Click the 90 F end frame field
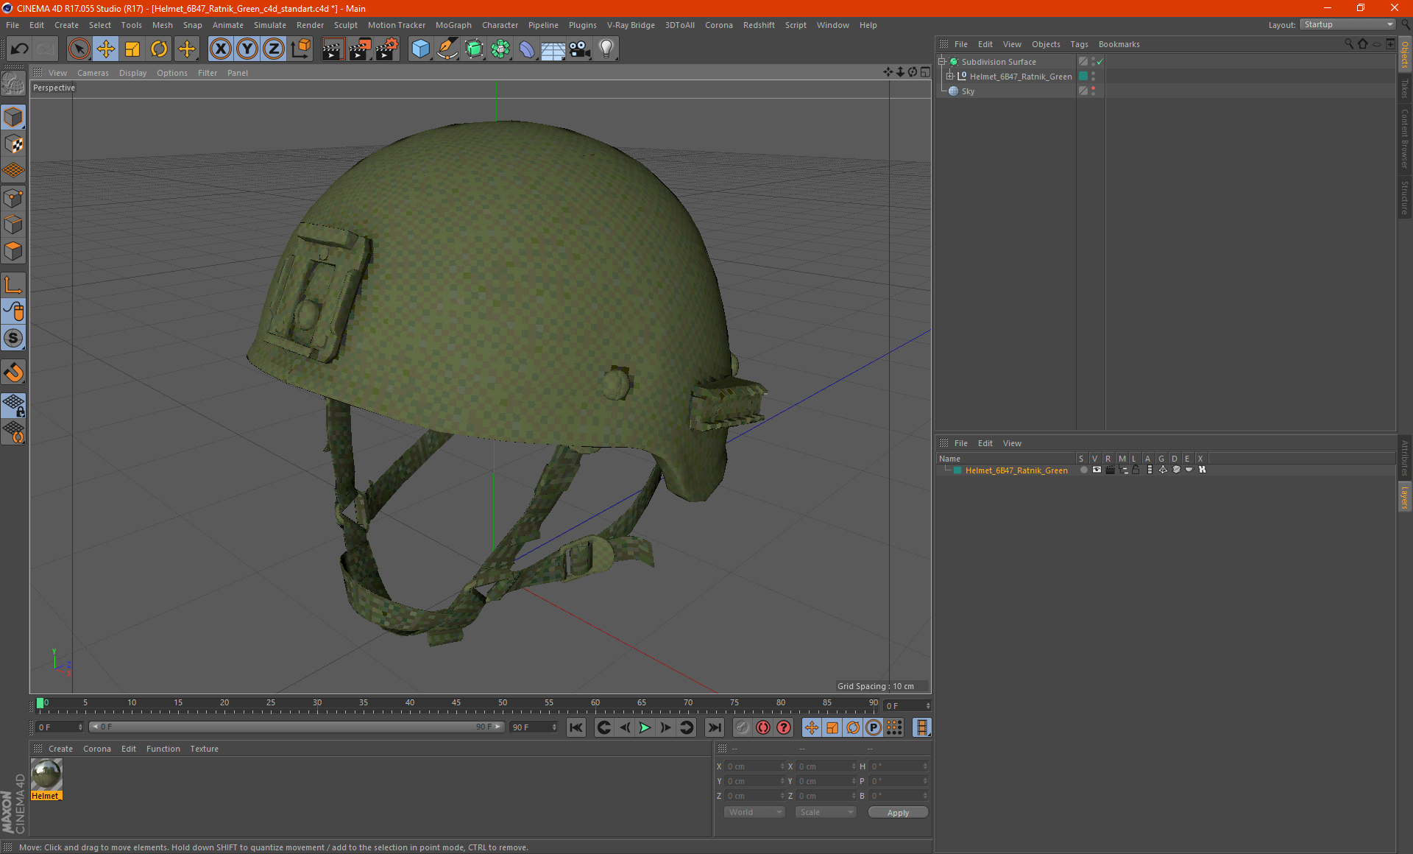1413x854 pixels. [x=534, y=727]
